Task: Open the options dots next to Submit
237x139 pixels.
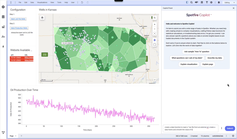Action: point(222,128)
